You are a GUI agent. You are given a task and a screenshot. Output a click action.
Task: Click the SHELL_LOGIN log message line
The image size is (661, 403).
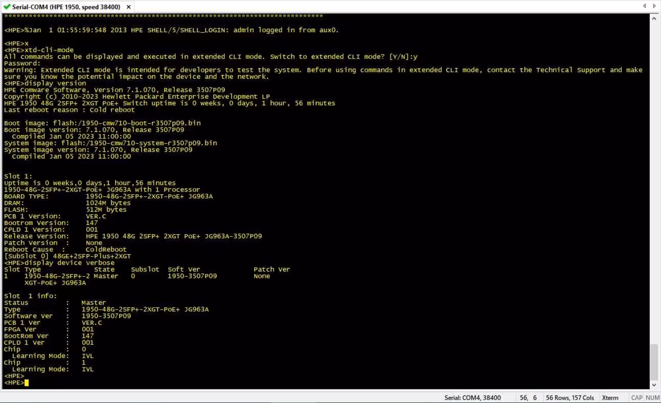(171, 30)
